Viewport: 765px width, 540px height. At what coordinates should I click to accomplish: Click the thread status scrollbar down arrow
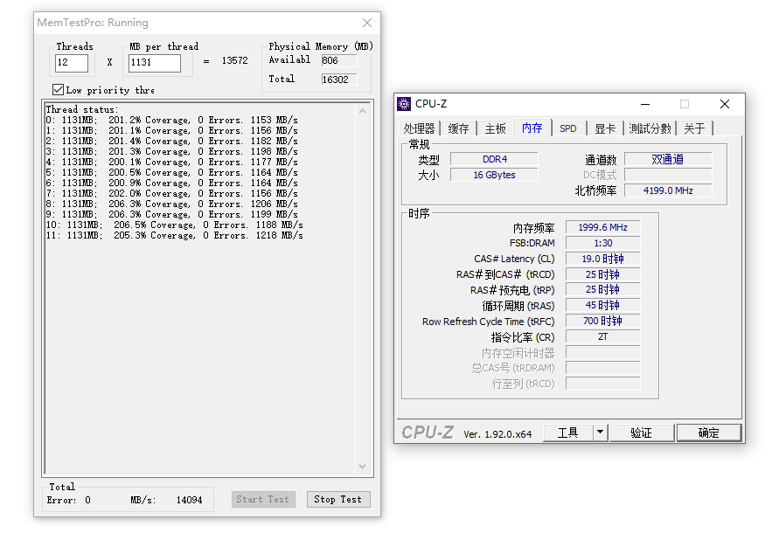pos(364,467)
